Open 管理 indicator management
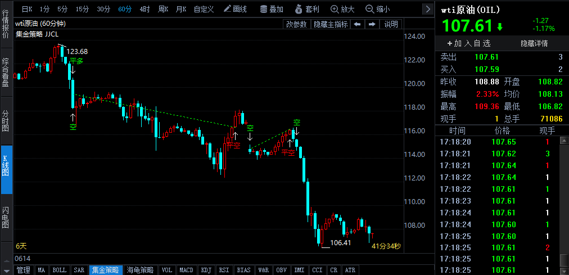Screen dimensions: 569x275 coord(24,270)
